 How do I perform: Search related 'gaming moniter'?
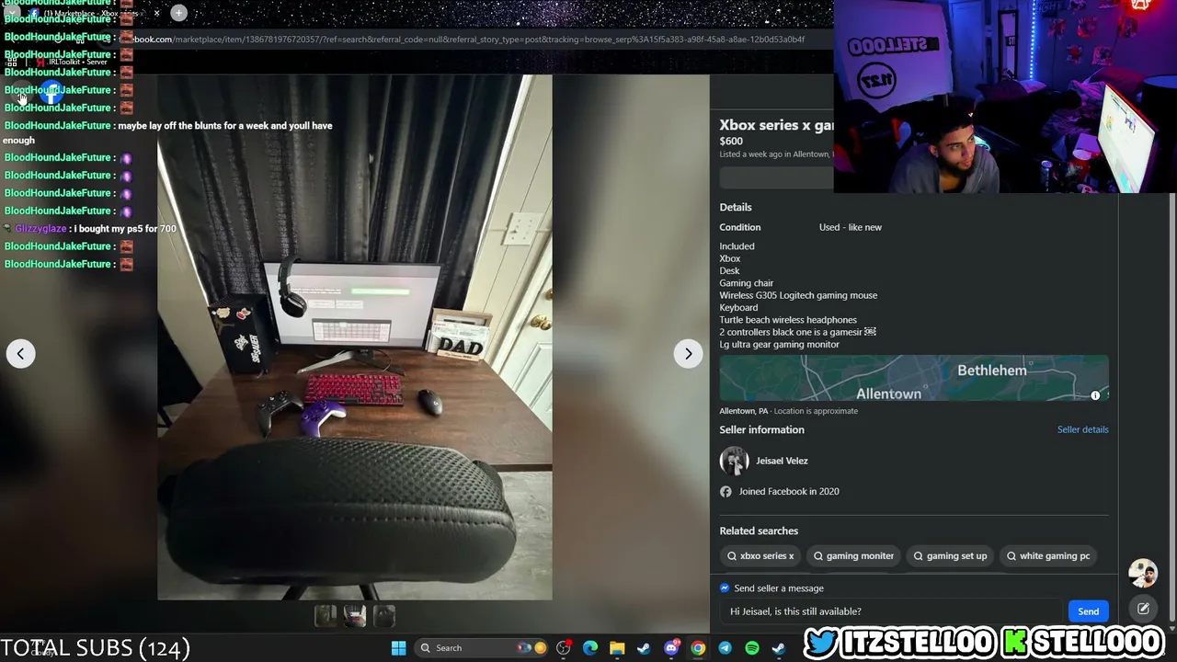(853, 555)
